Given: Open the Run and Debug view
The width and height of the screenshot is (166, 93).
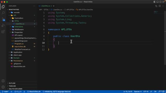Looking at the screenshot, I should point(3,25).
